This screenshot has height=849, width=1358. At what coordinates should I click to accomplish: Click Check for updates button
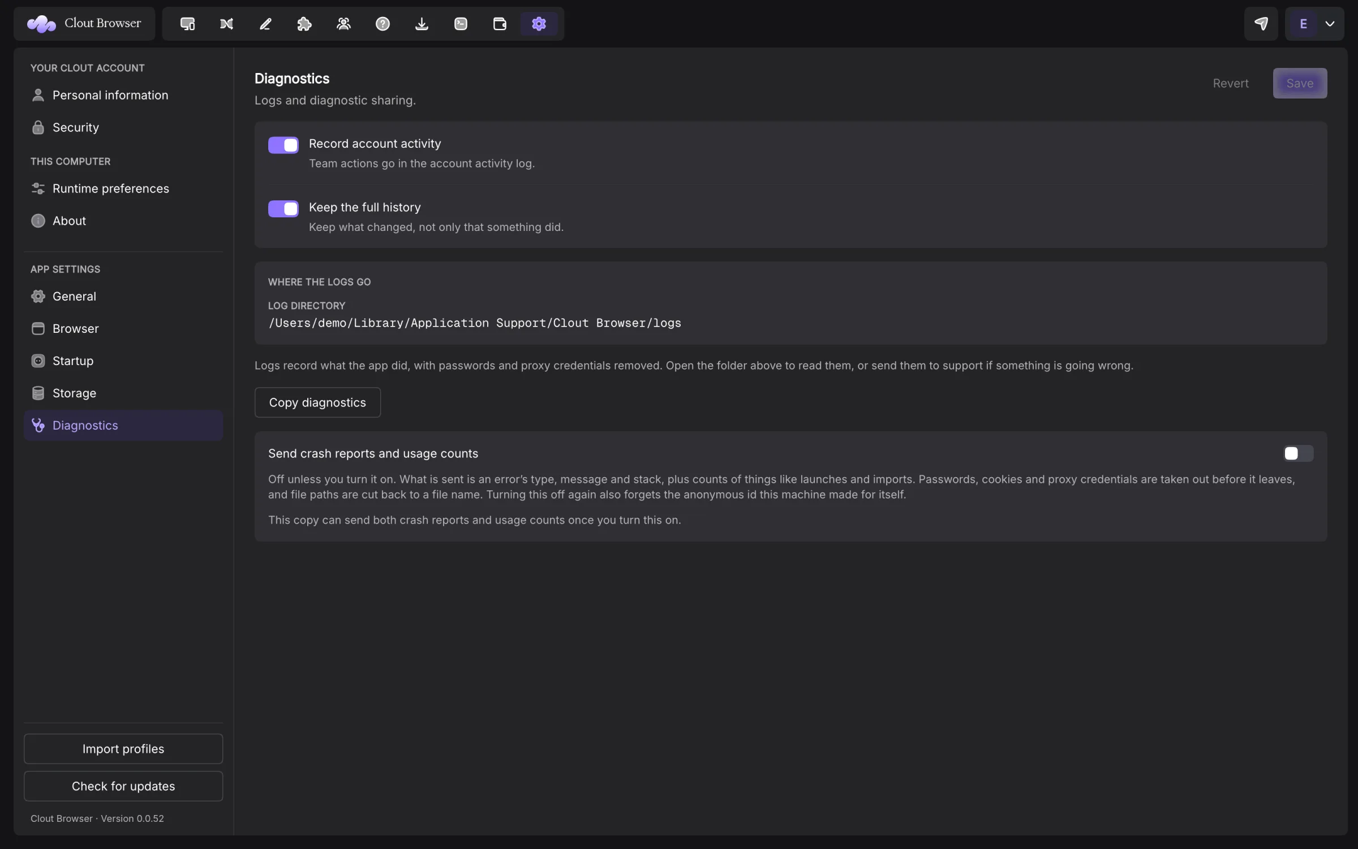[x=123, y=786]
